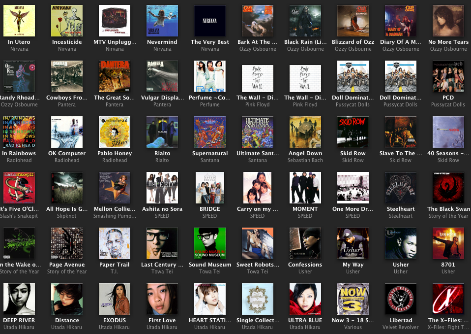Select the "Slipknot" artist label
The width and height of the screenshot is (471, 334).
(x=67, y=216)
